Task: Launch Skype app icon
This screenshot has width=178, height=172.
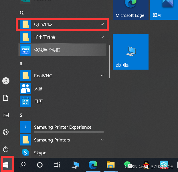Action: [x=25, y=153]
